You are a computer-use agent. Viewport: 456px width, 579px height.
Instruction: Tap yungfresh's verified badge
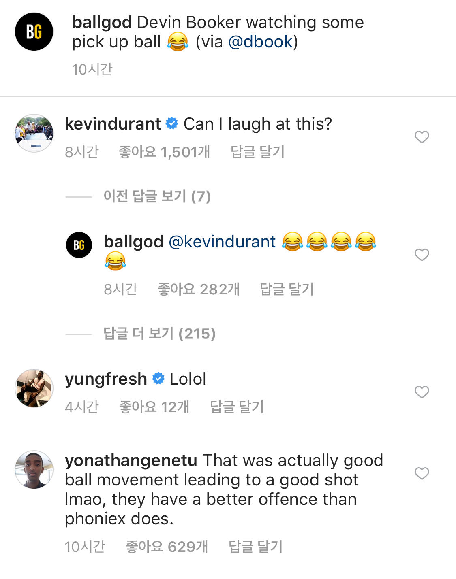point(158,379)
